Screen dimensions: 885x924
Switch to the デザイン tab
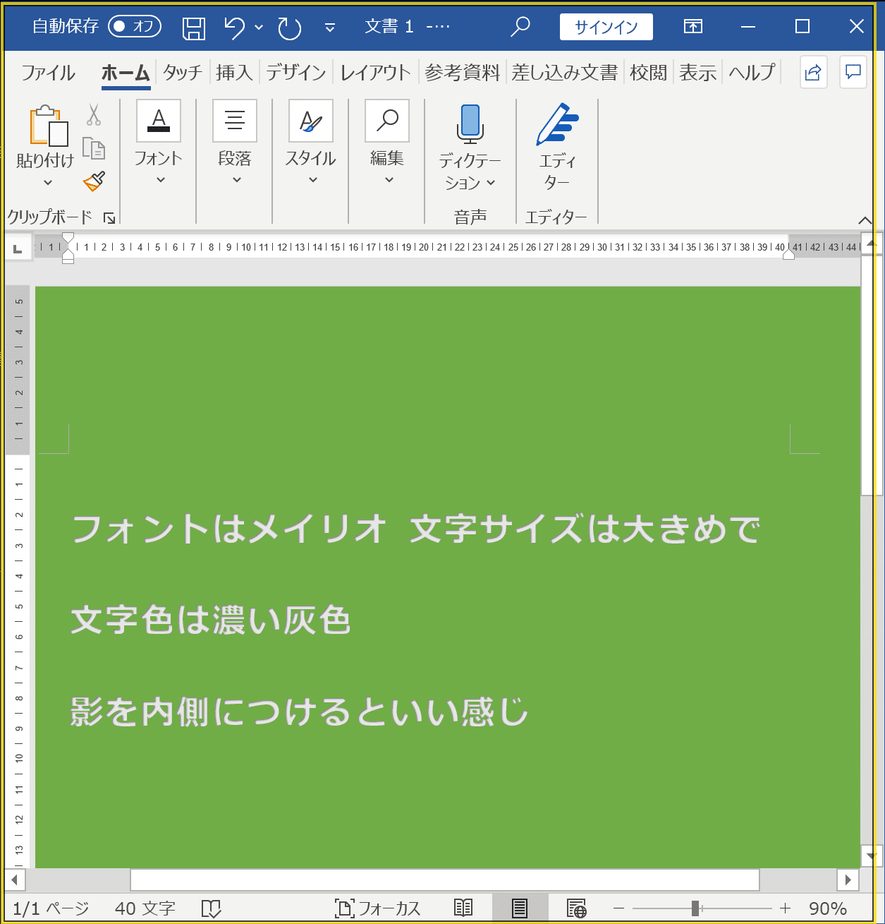(296, 73)
